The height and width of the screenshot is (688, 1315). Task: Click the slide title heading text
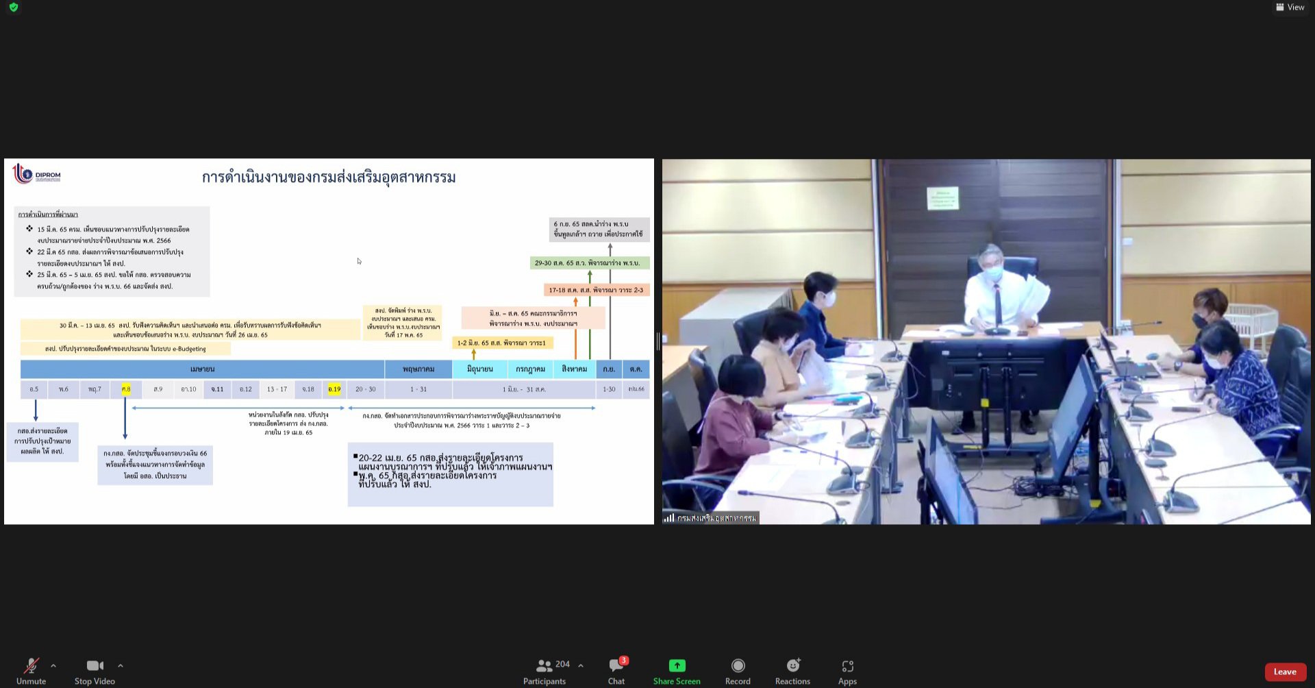[x=329, y=177]
